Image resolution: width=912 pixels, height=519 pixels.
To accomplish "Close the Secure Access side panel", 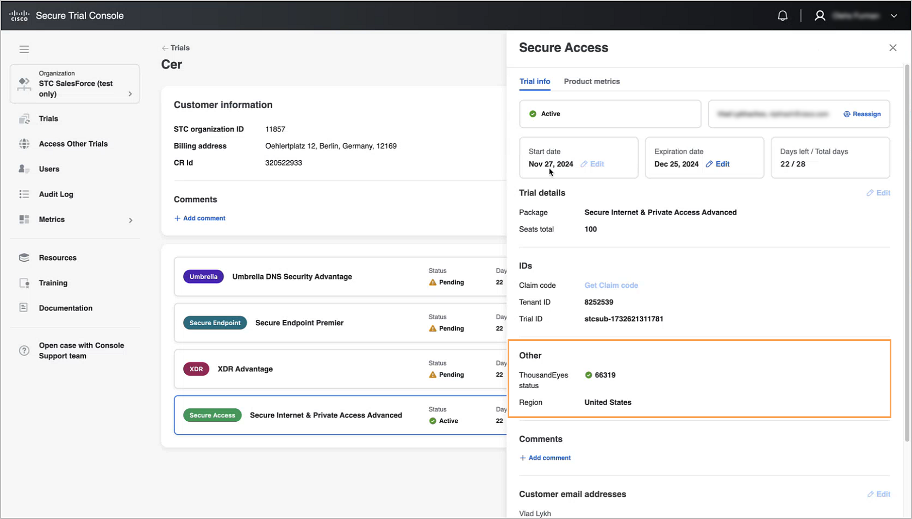I will pyautogui.click(x=892, y=48).
